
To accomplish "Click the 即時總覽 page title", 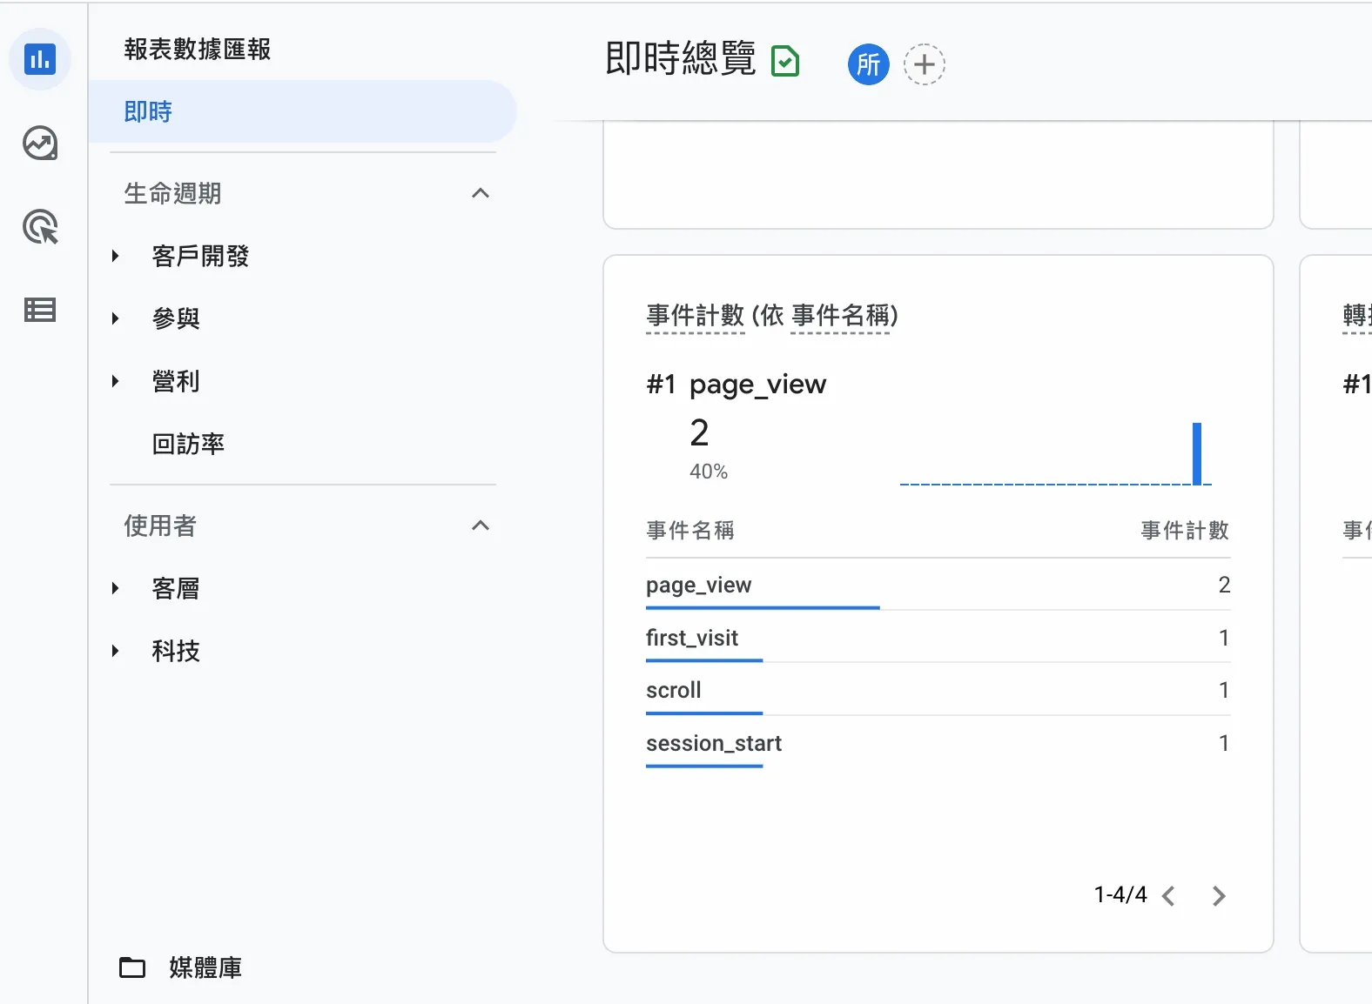I will tap(681, 58).
